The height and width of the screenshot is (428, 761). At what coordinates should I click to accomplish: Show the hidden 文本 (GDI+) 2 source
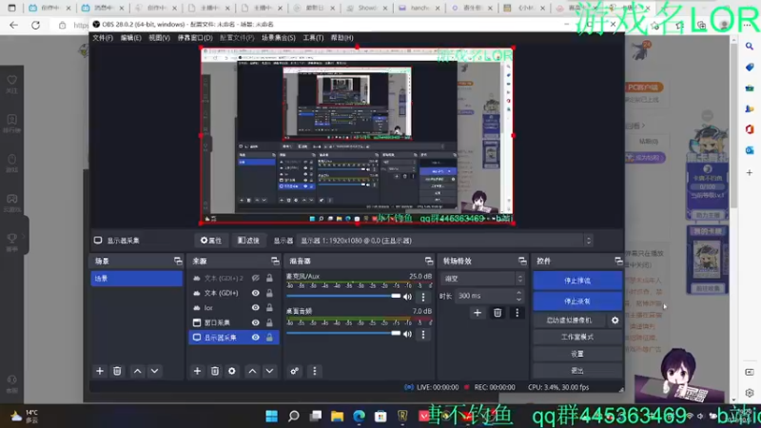(255, 278)
